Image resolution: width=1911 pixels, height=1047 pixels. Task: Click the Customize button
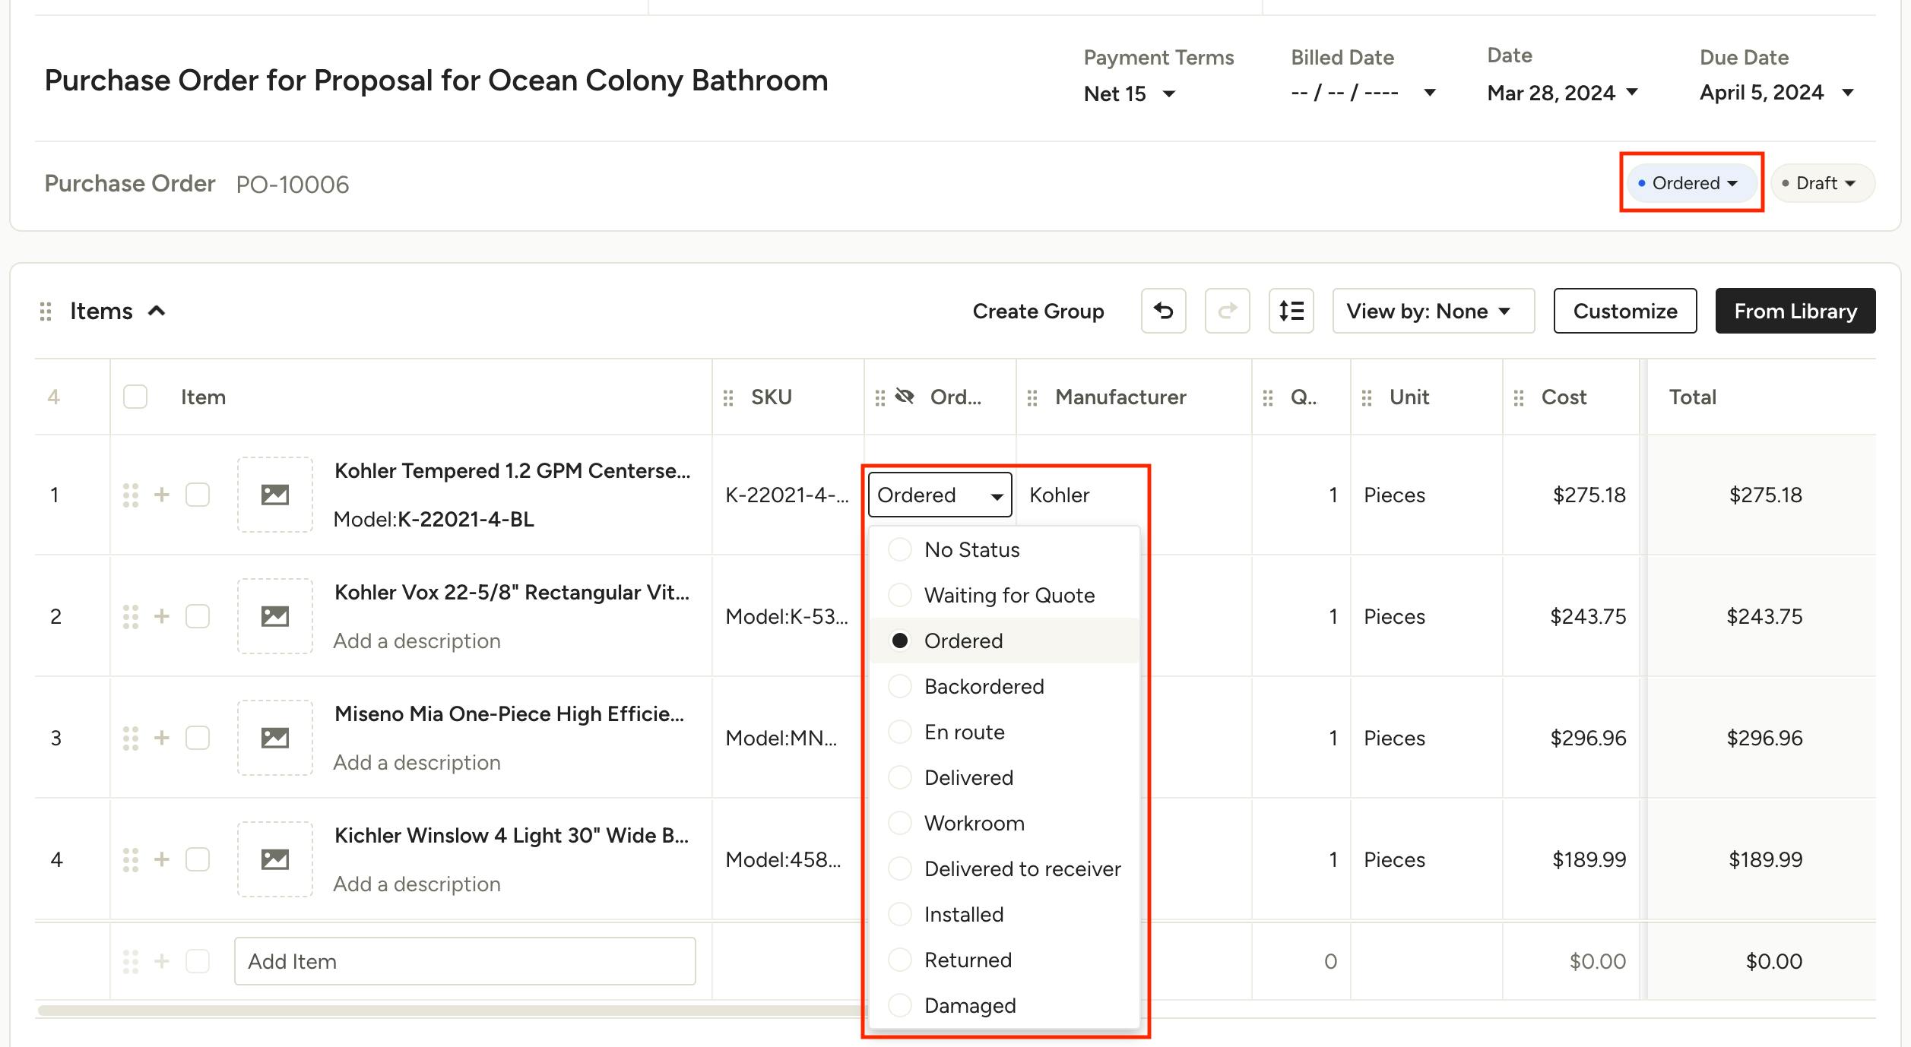(x=1625, y=311)
